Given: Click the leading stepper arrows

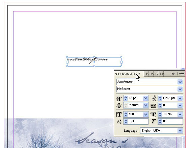Looking at the screenshot, I should click(x=160, y=98).
